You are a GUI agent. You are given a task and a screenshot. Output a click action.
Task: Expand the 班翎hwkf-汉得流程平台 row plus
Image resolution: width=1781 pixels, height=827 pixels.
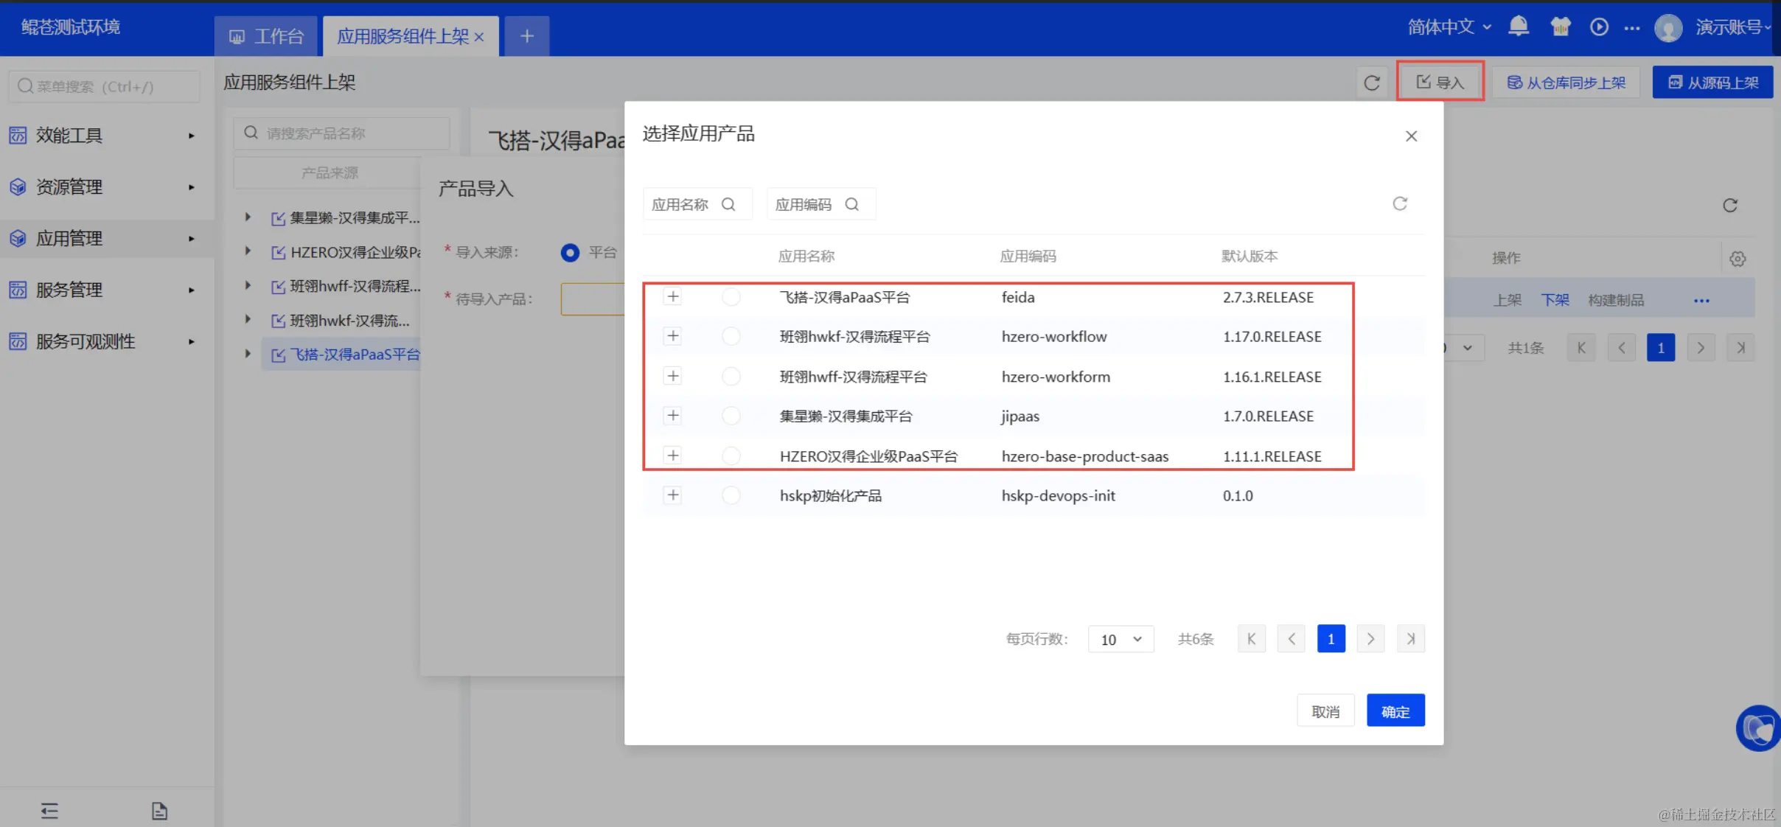point(672,337)
